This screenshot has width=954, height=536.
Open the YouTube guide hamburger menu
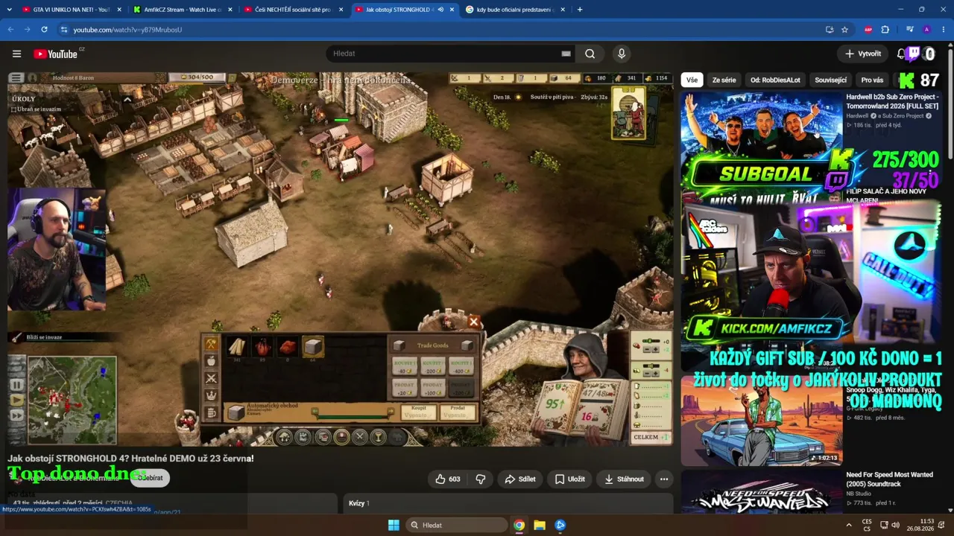16,54
